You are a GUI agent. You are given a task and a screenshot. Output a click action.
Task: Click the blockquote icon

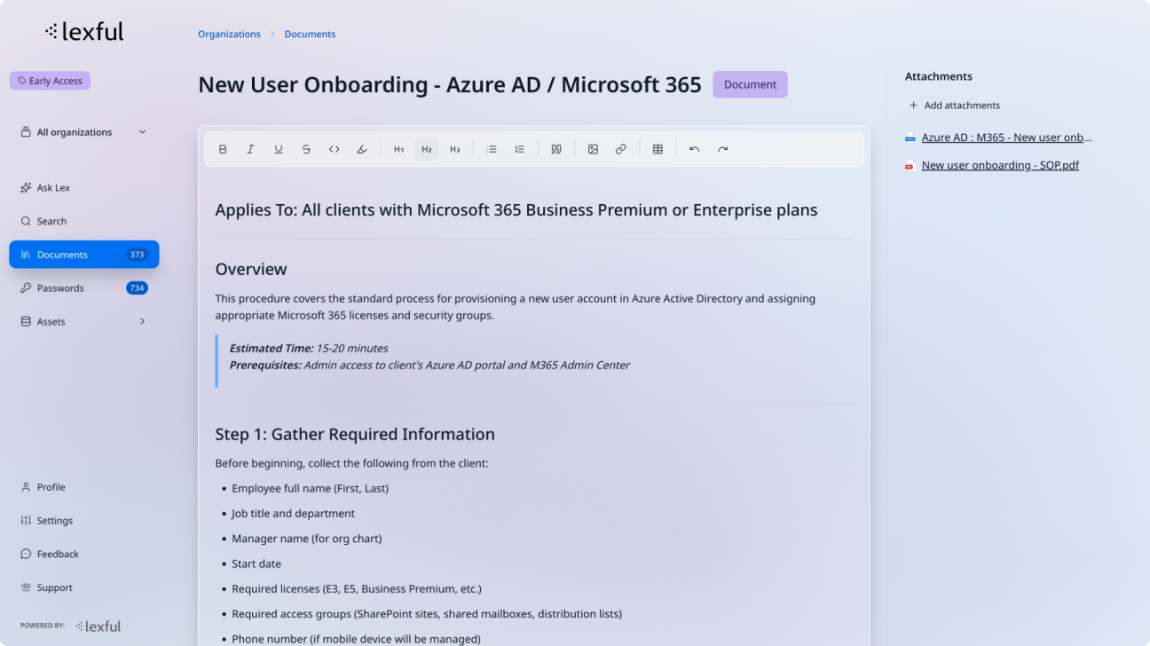(x=556, y=149)
